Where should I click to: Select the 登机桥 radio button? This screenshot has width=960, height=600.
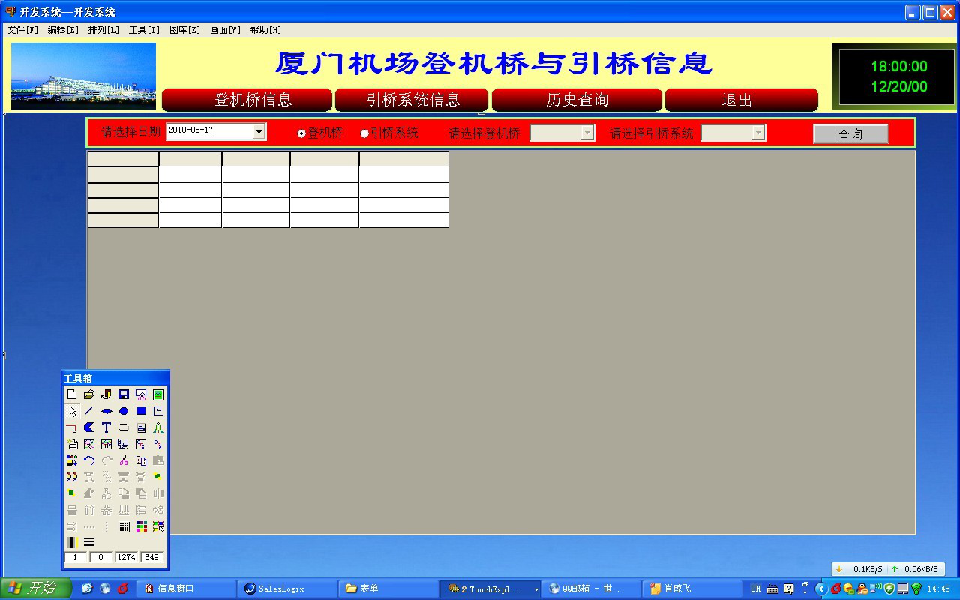300,133
